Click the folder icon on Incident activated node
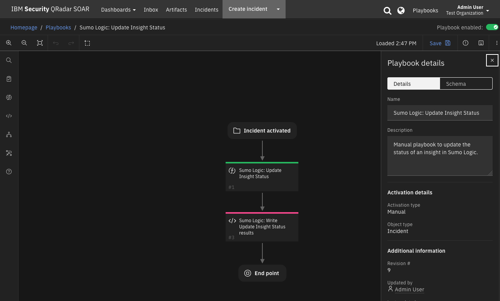Image resolution: width=500 pixels, height=301 pixels. (236, 131)
